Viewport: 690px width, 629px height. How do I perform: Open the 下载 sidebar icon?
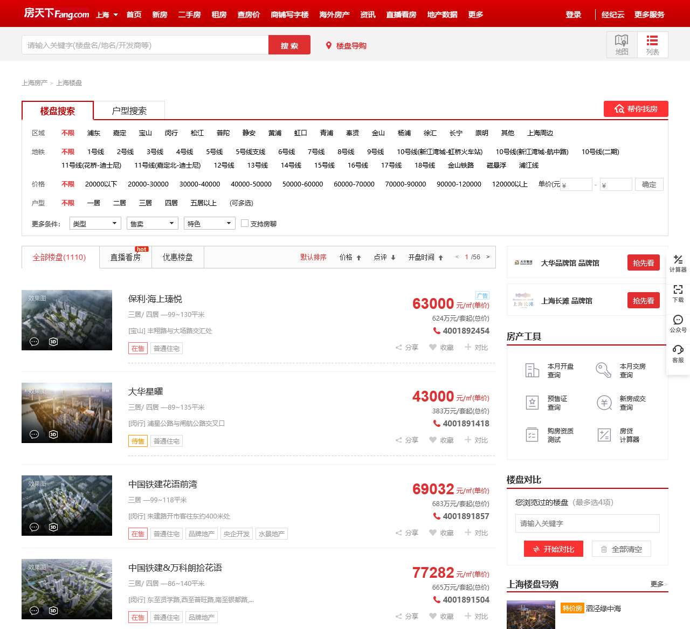pyautogui.click(x=678, y=294)
